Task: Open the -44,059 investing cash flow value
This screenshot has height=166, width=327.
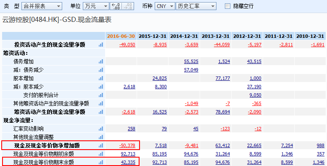Action: pyautogui.click(x=222, y=45)
